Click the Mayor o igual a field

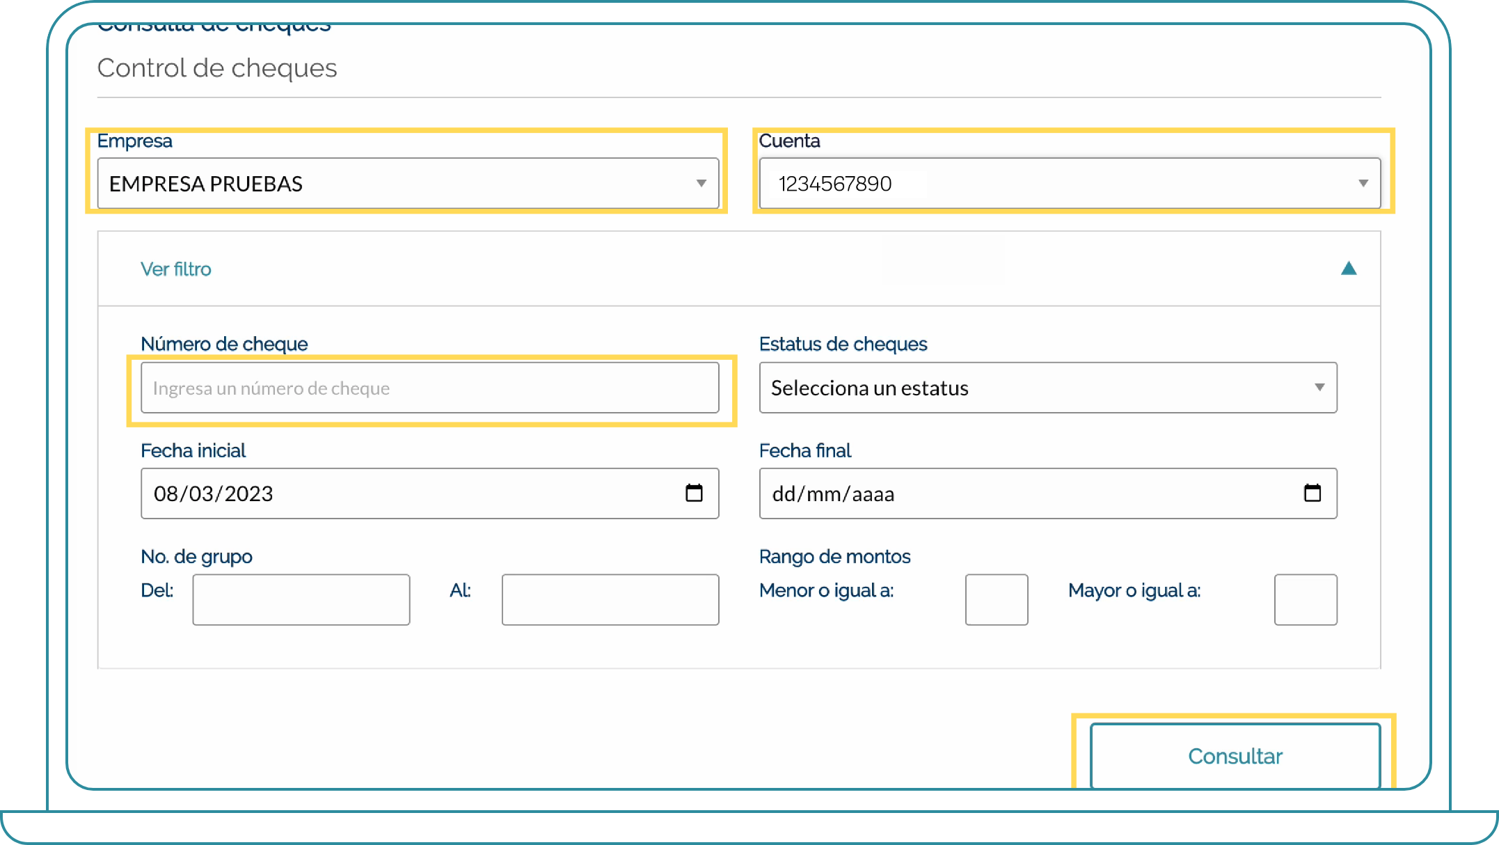pos(1306,599)
